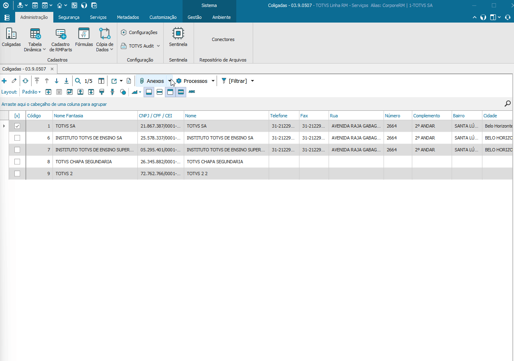This screenshot has width=514, height=361.
Task: Add new record with plus icon
Action: pos(5,81)
